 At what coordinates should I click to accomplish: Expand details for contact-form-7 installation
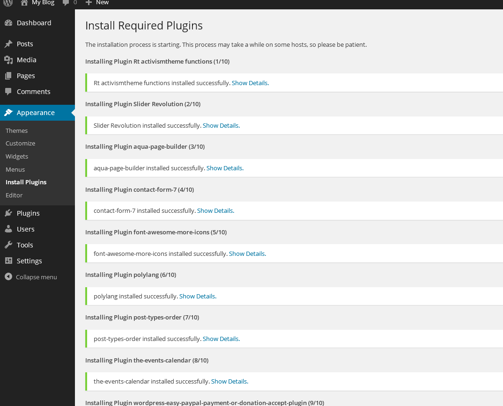click(215, 211)
